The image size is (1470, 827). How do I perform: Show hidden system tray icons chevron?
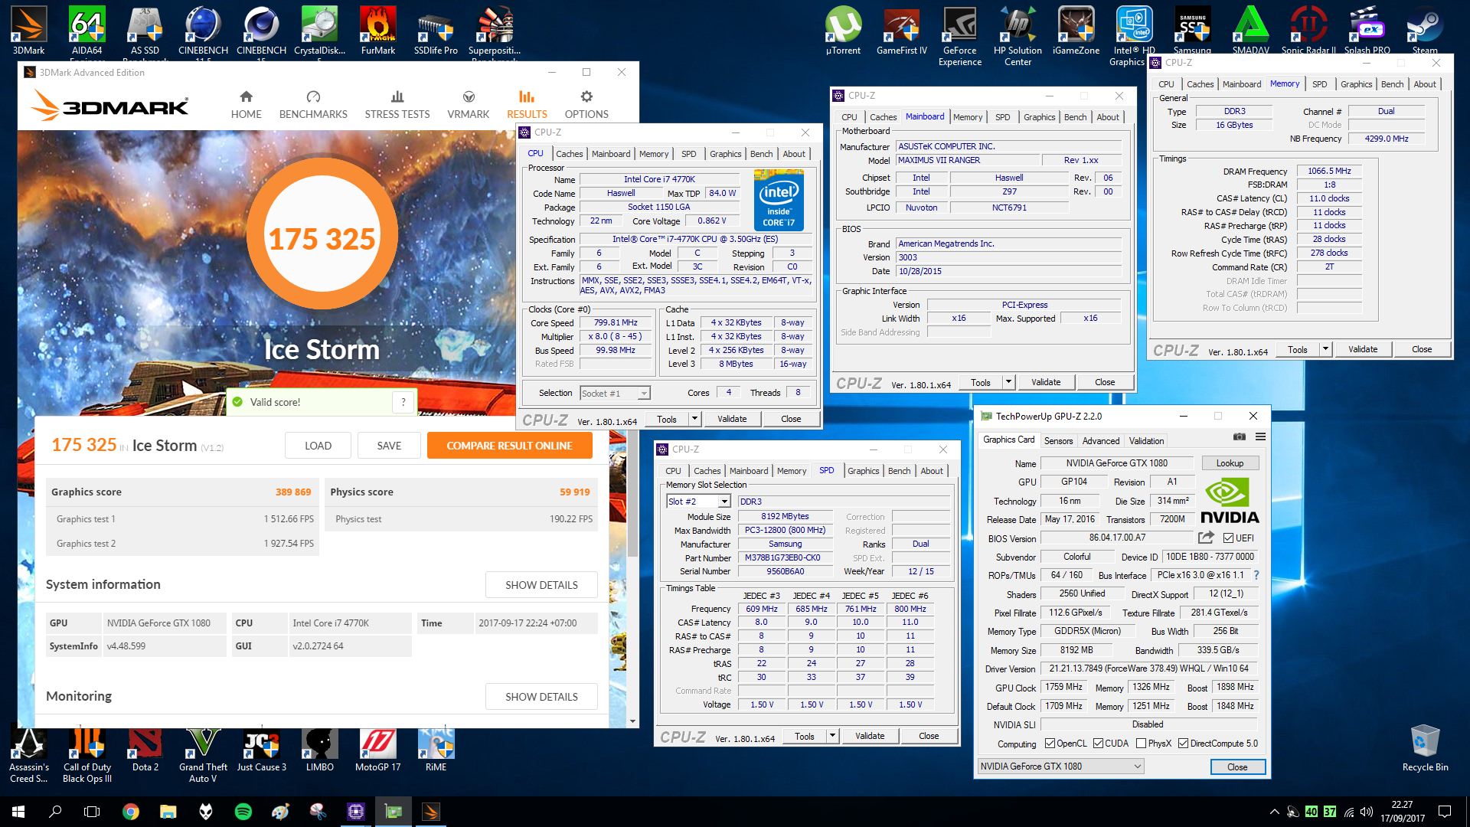1274,812
